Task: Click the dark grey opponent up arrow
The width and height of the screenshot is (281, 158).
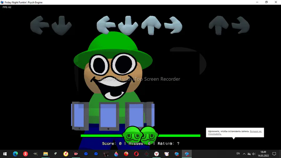Action: (219, 25)
